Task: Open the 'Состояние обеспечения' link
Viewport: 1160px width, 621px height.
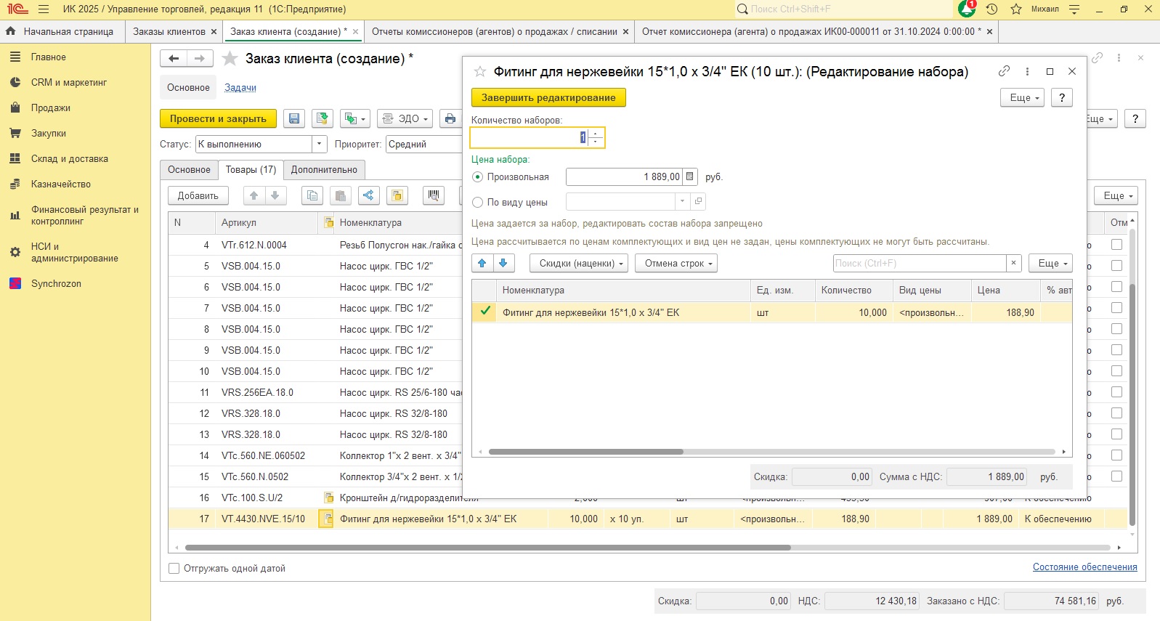Action: [1084, 567]
